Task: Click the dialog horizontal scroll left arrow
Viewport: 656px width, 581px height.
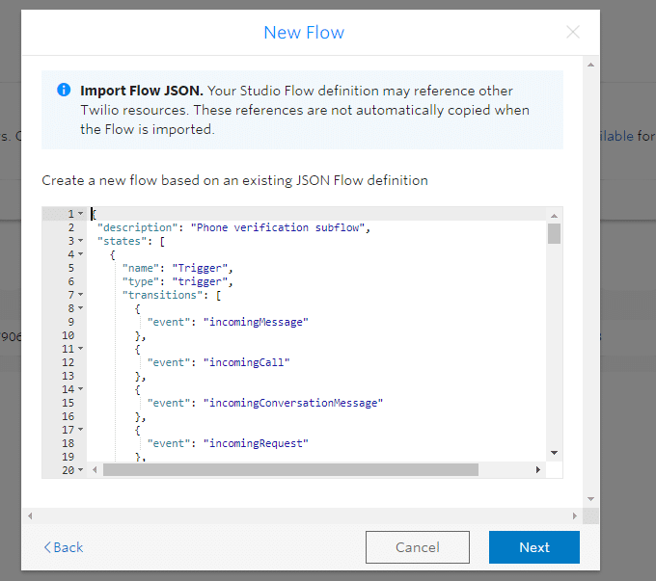Action: coord(30,515)
